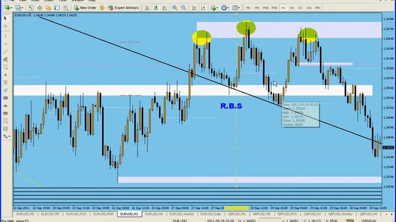
Task: Click the highlighted date on time axis
Action: coord(236,208)
